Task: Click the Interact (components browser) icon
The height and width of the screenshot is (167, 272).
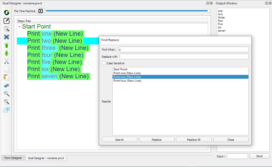Action: (7, 12)
